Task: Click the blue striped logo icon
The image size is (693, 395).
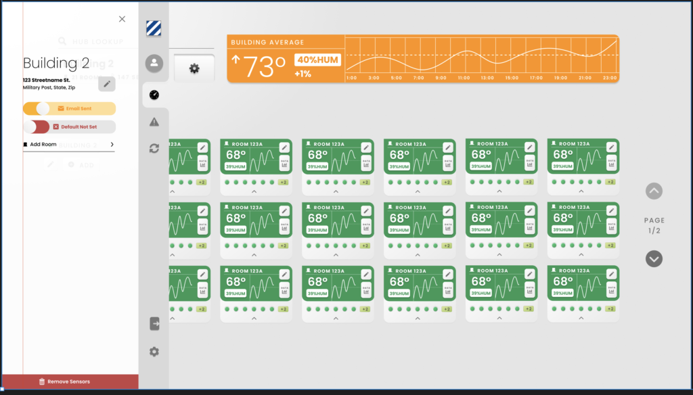Action: (x=154, y=28)
